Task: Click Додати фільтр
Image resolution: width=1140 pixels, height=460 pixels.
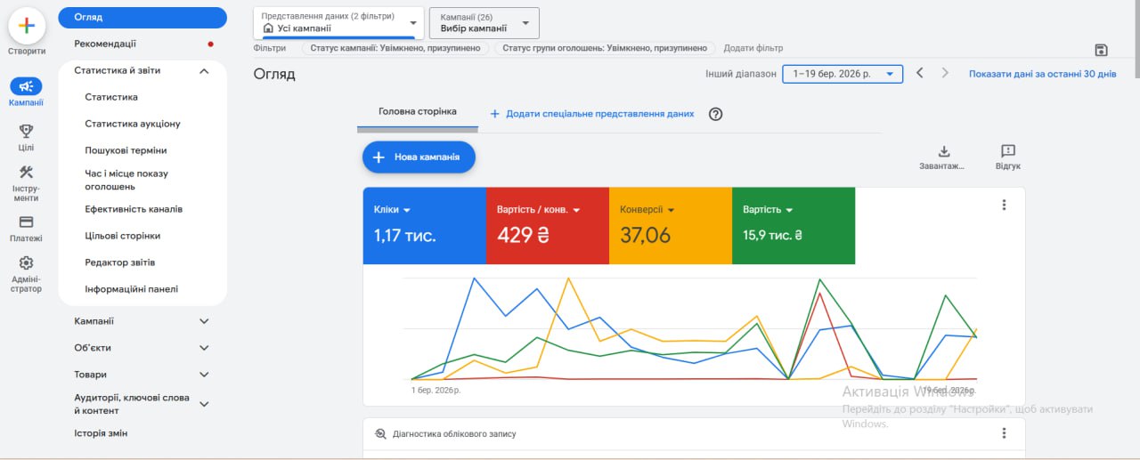Action: [x=753, y=48]
